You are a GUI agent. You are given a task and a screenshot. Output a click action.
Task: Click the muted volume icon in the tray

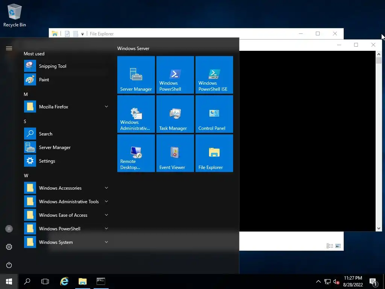tap(336, 281)
